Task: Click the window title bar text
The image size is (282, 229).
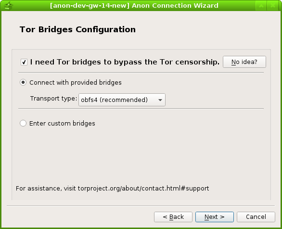Action: (134, 6)
